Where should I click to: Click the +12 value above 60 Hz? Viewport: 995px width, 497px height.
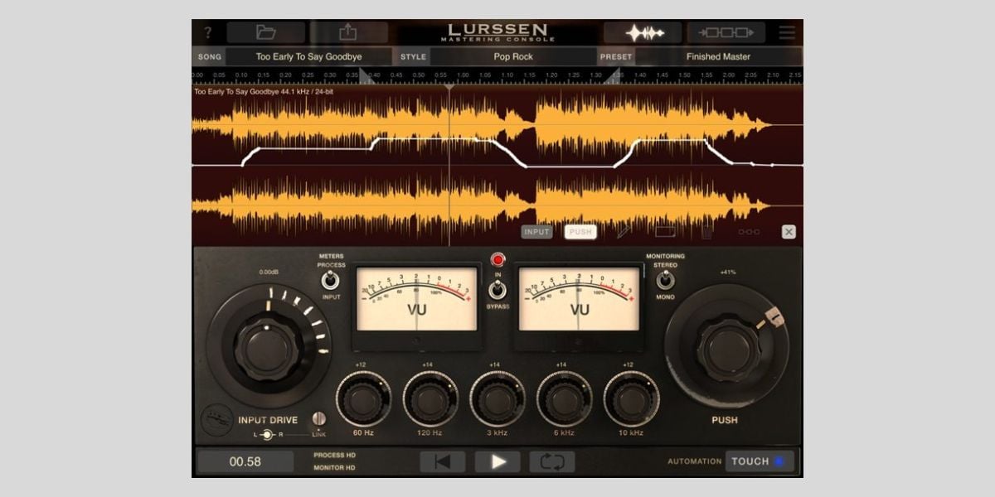point(360,365)
